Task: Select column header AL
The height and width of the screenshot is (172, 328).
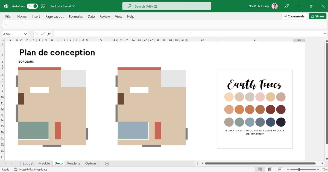Action: (x=255, y=40)
